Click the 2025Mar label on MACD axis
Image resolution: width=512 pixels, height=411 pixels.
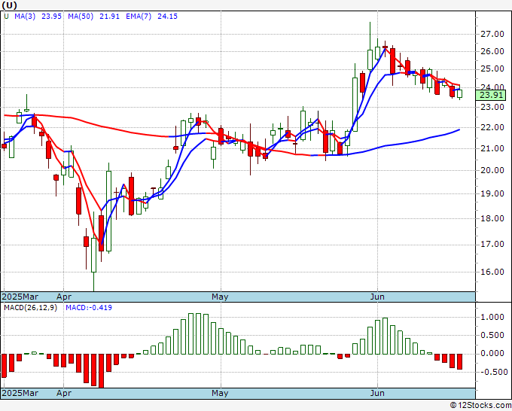[20, 393]
